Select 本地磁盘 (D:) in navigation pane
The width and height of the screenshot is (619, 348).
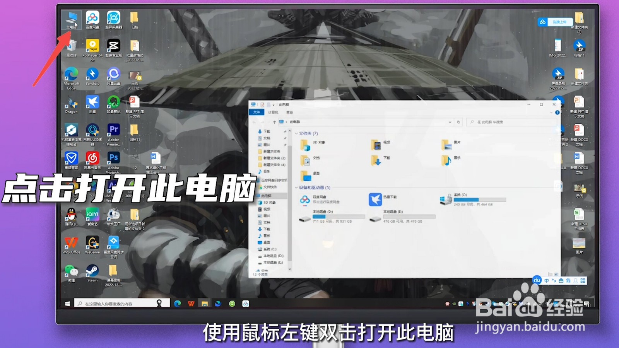click(270, 256)
